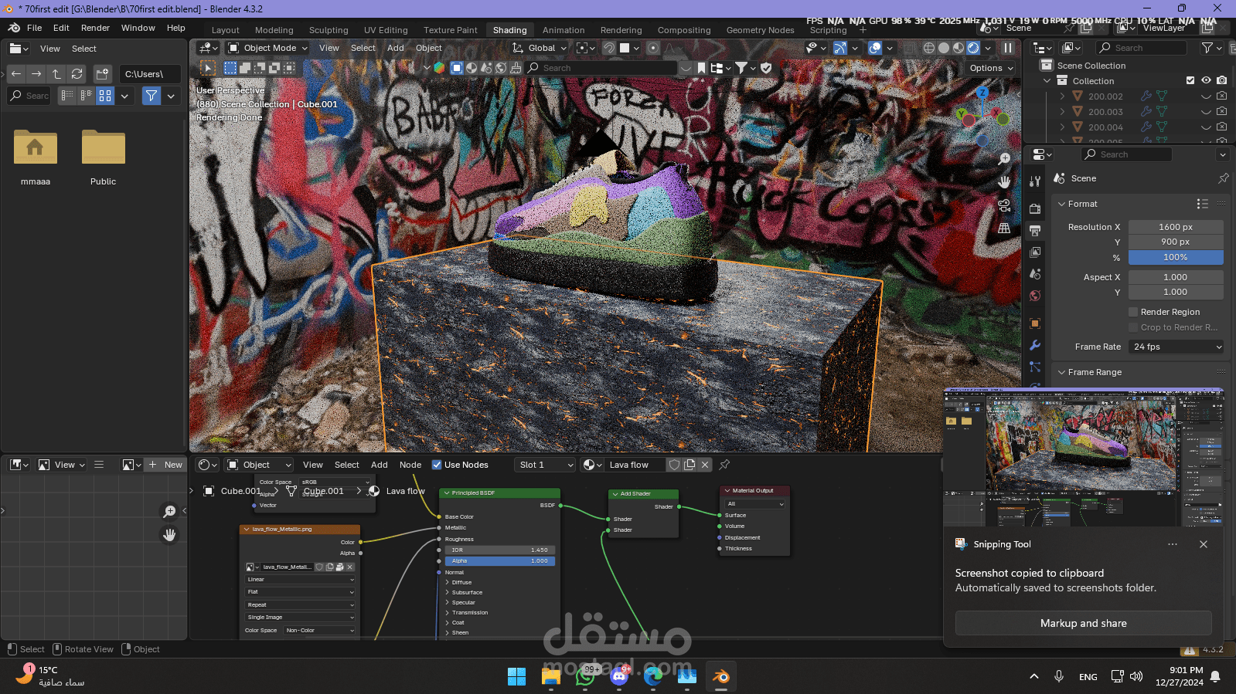Click fake user shield for Lava flow material
The image size is (1236, 694).
coord(674,465)
